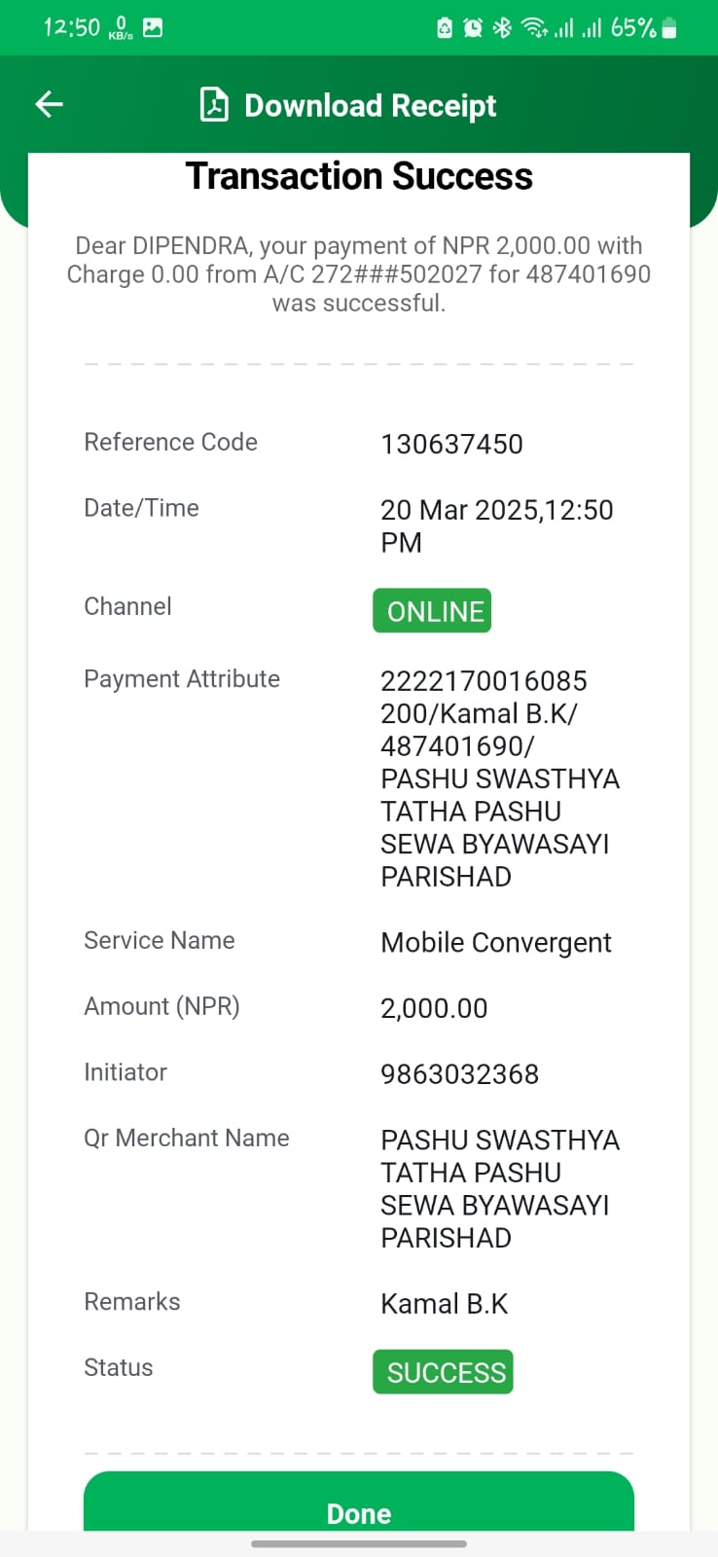Tap the battery icon in status bar
Screen dimensions: 718x1557
(x=668, y=28)
